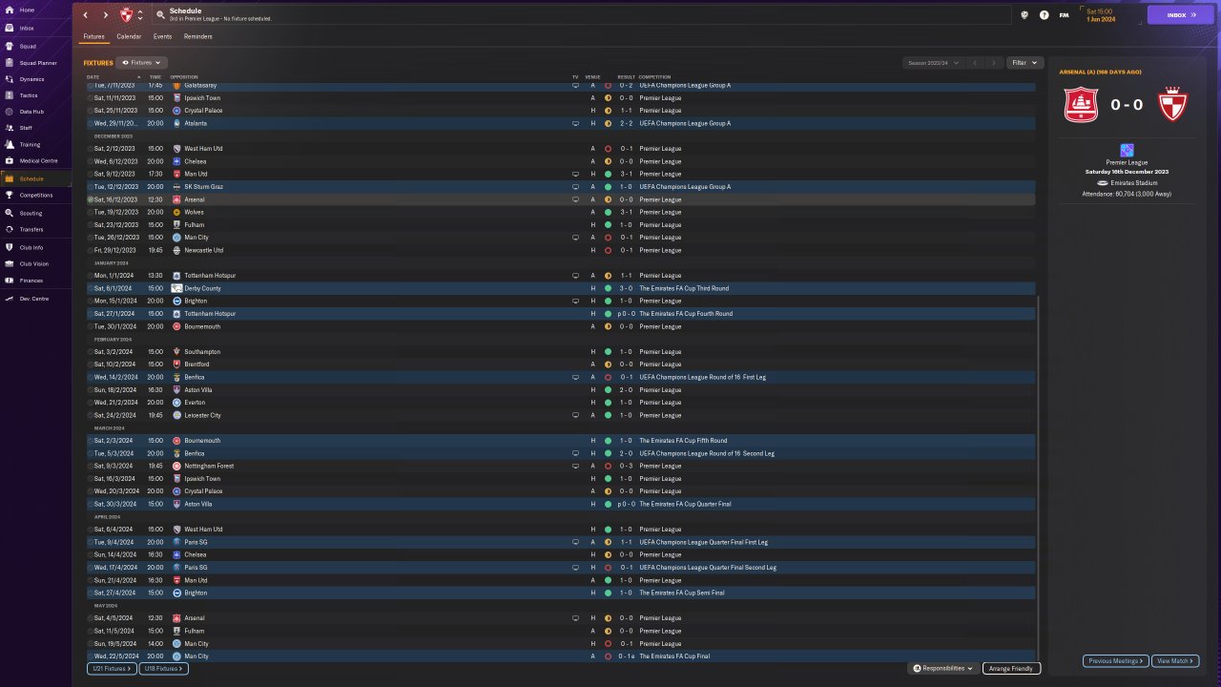Screen dimensions: 1221x687
Task: Open Home from the sidebar
Action: click(35, 10)
